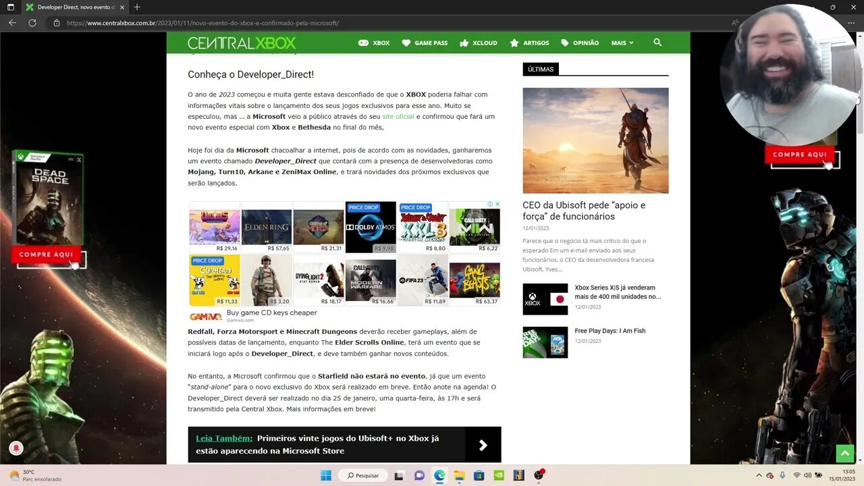
Task: Open 'Buy game CD keys cheaper' link
Action: click(x=271, y=313)
